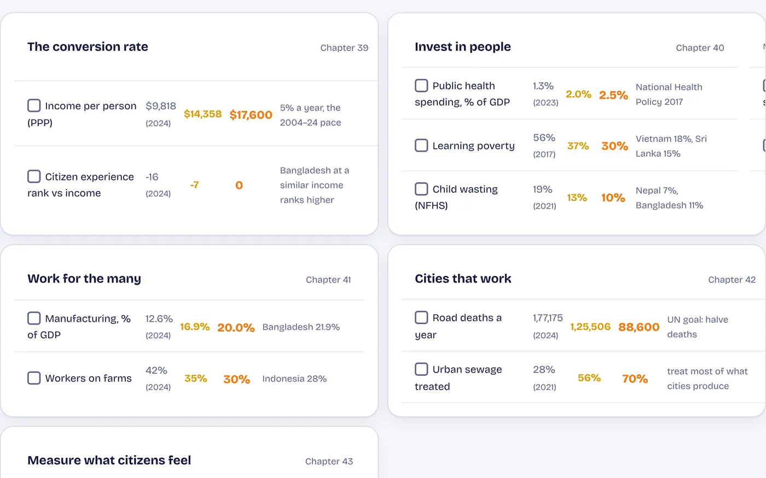Go to Chapter 41 label
This screenshot has width=766, height=478.
pos(328,280)
